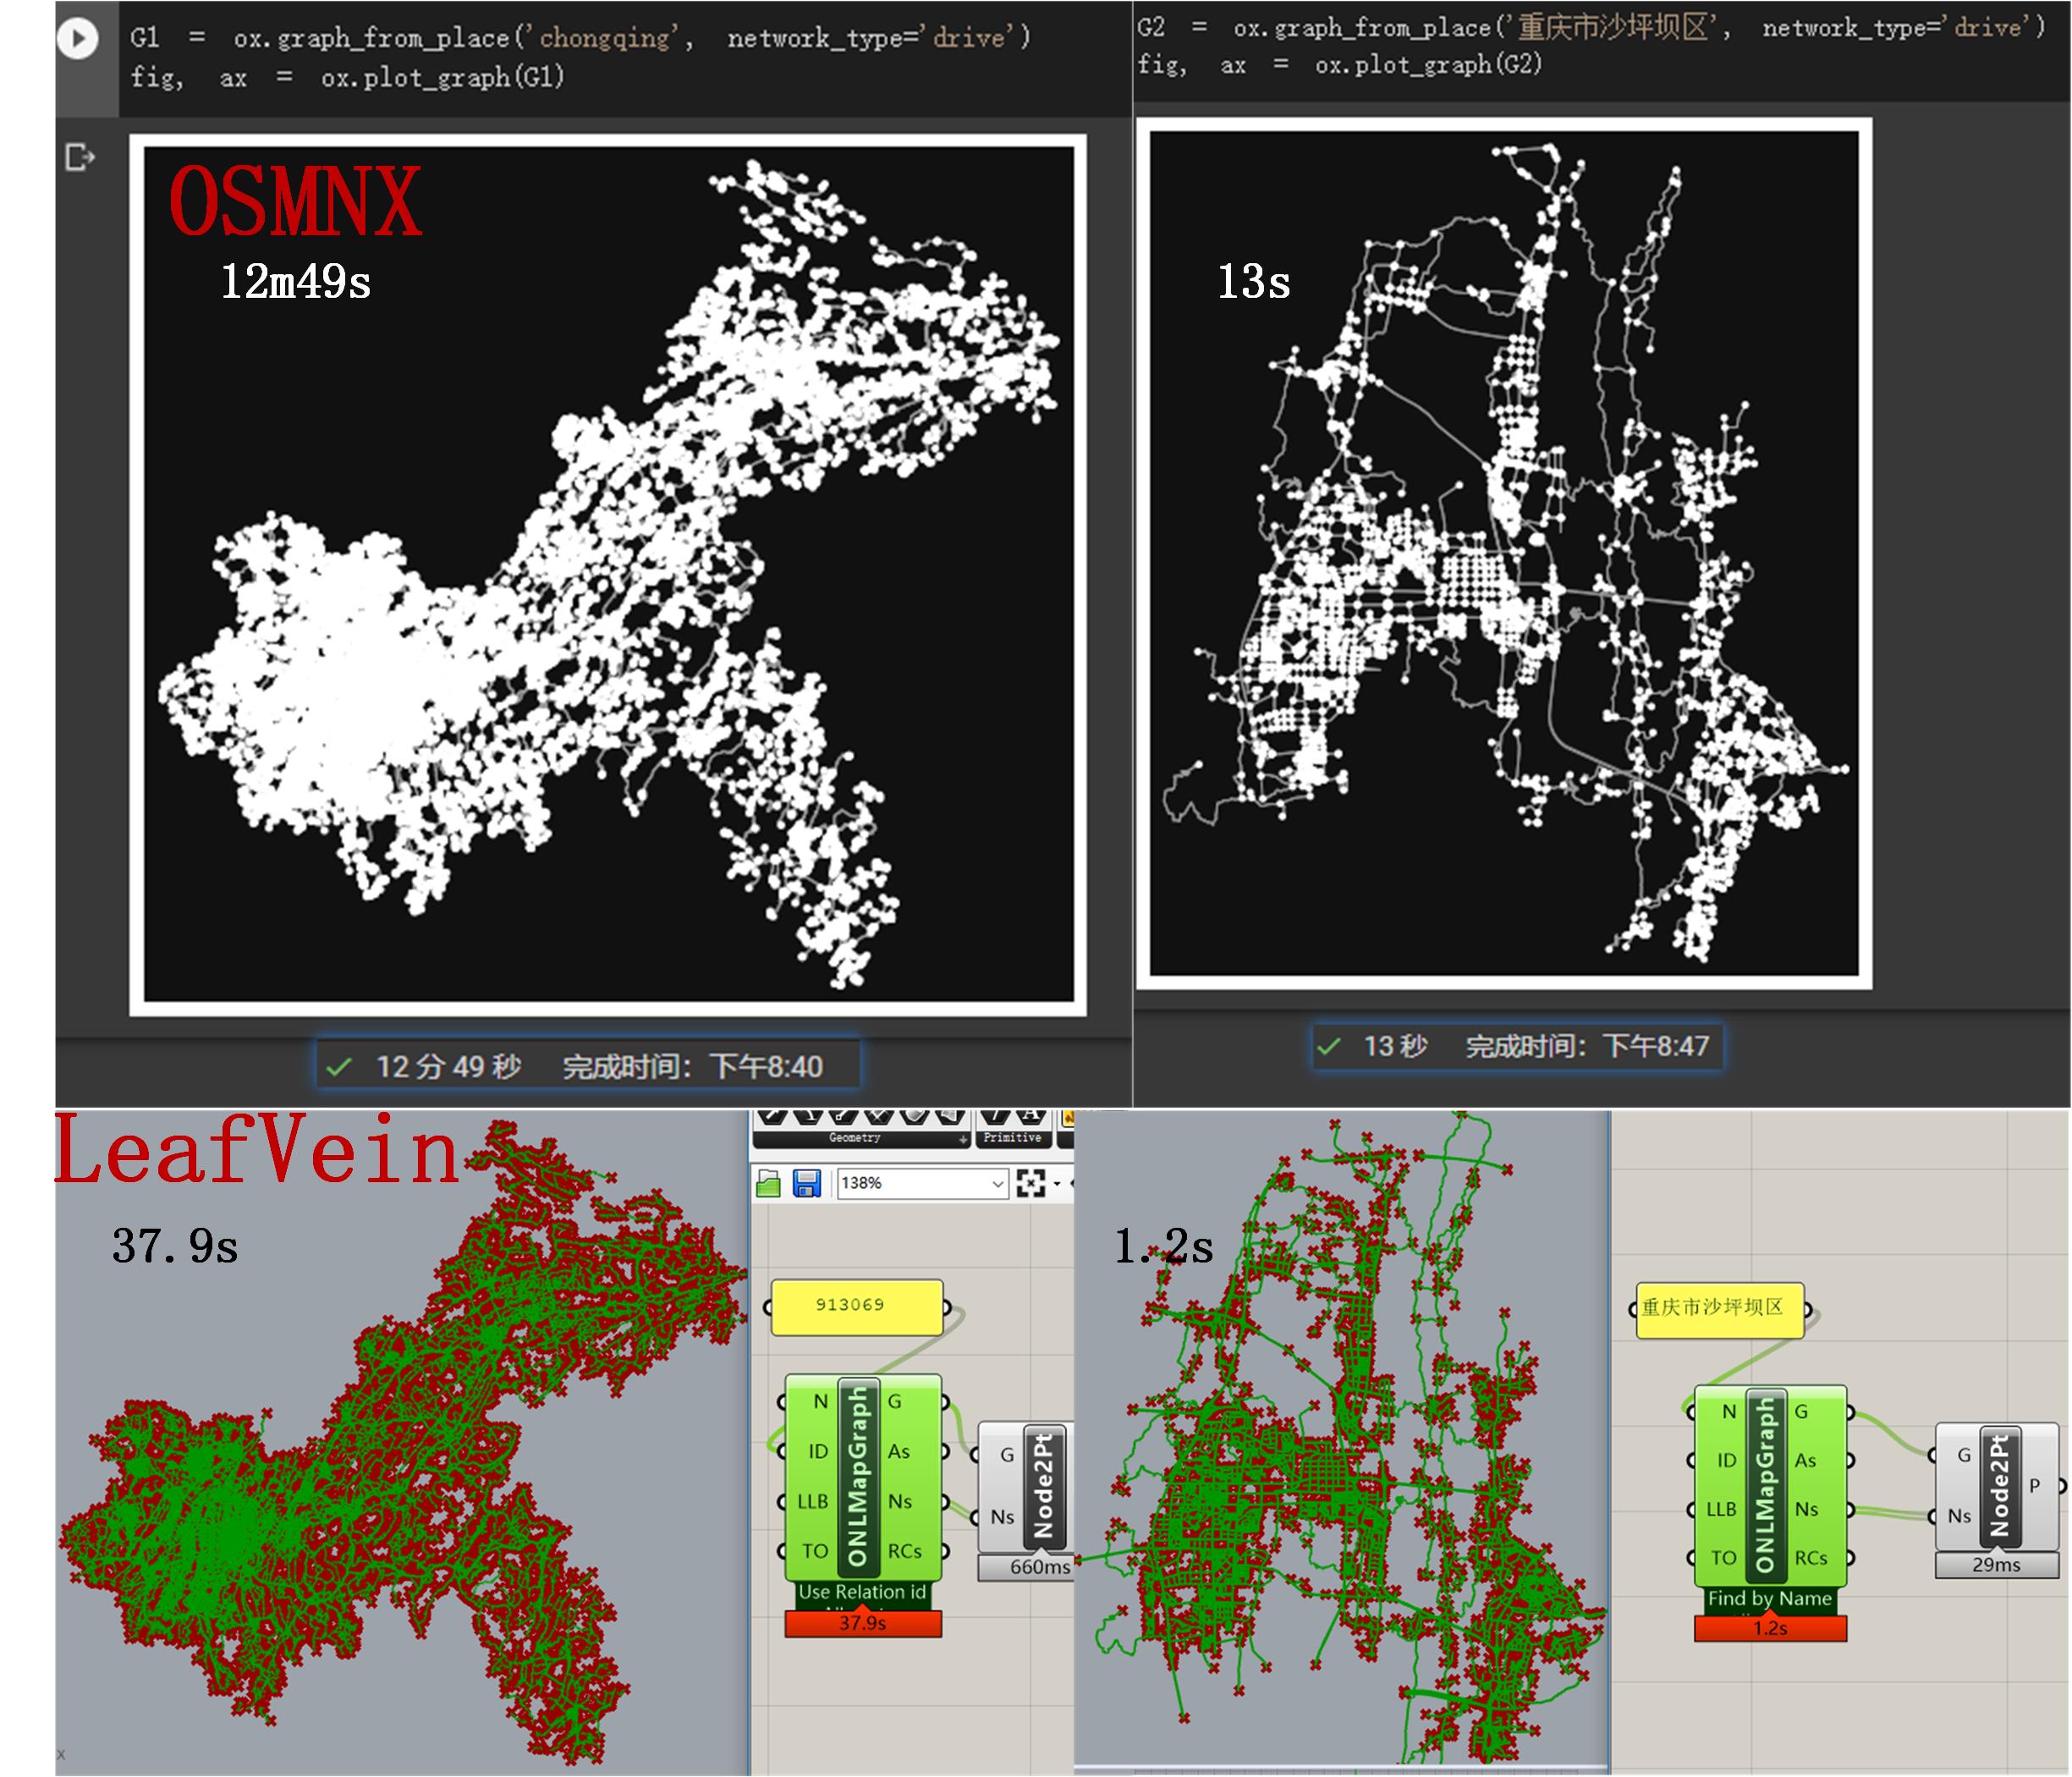The image size is (2072, 1777).
Task: Open the green folder file icon
Action: [x=768, y=1184]
